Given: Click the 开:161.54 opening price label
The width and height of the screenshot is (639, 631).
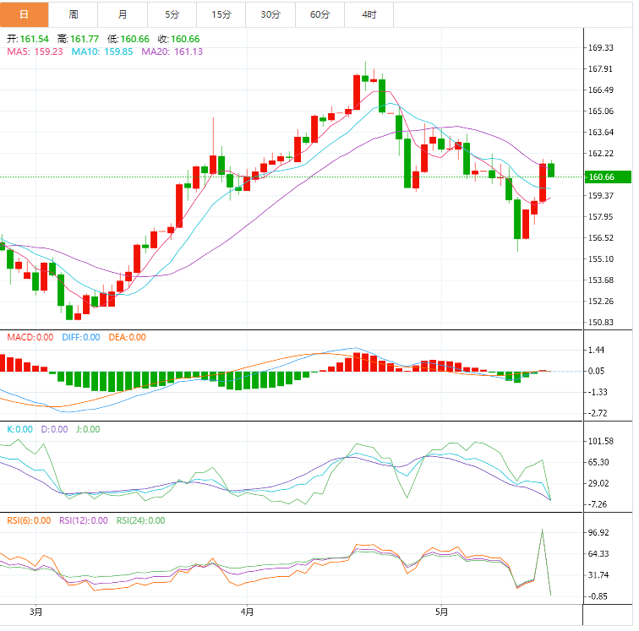Looking at the screenshot, I should pyautogui.click(x=28, y=39).
